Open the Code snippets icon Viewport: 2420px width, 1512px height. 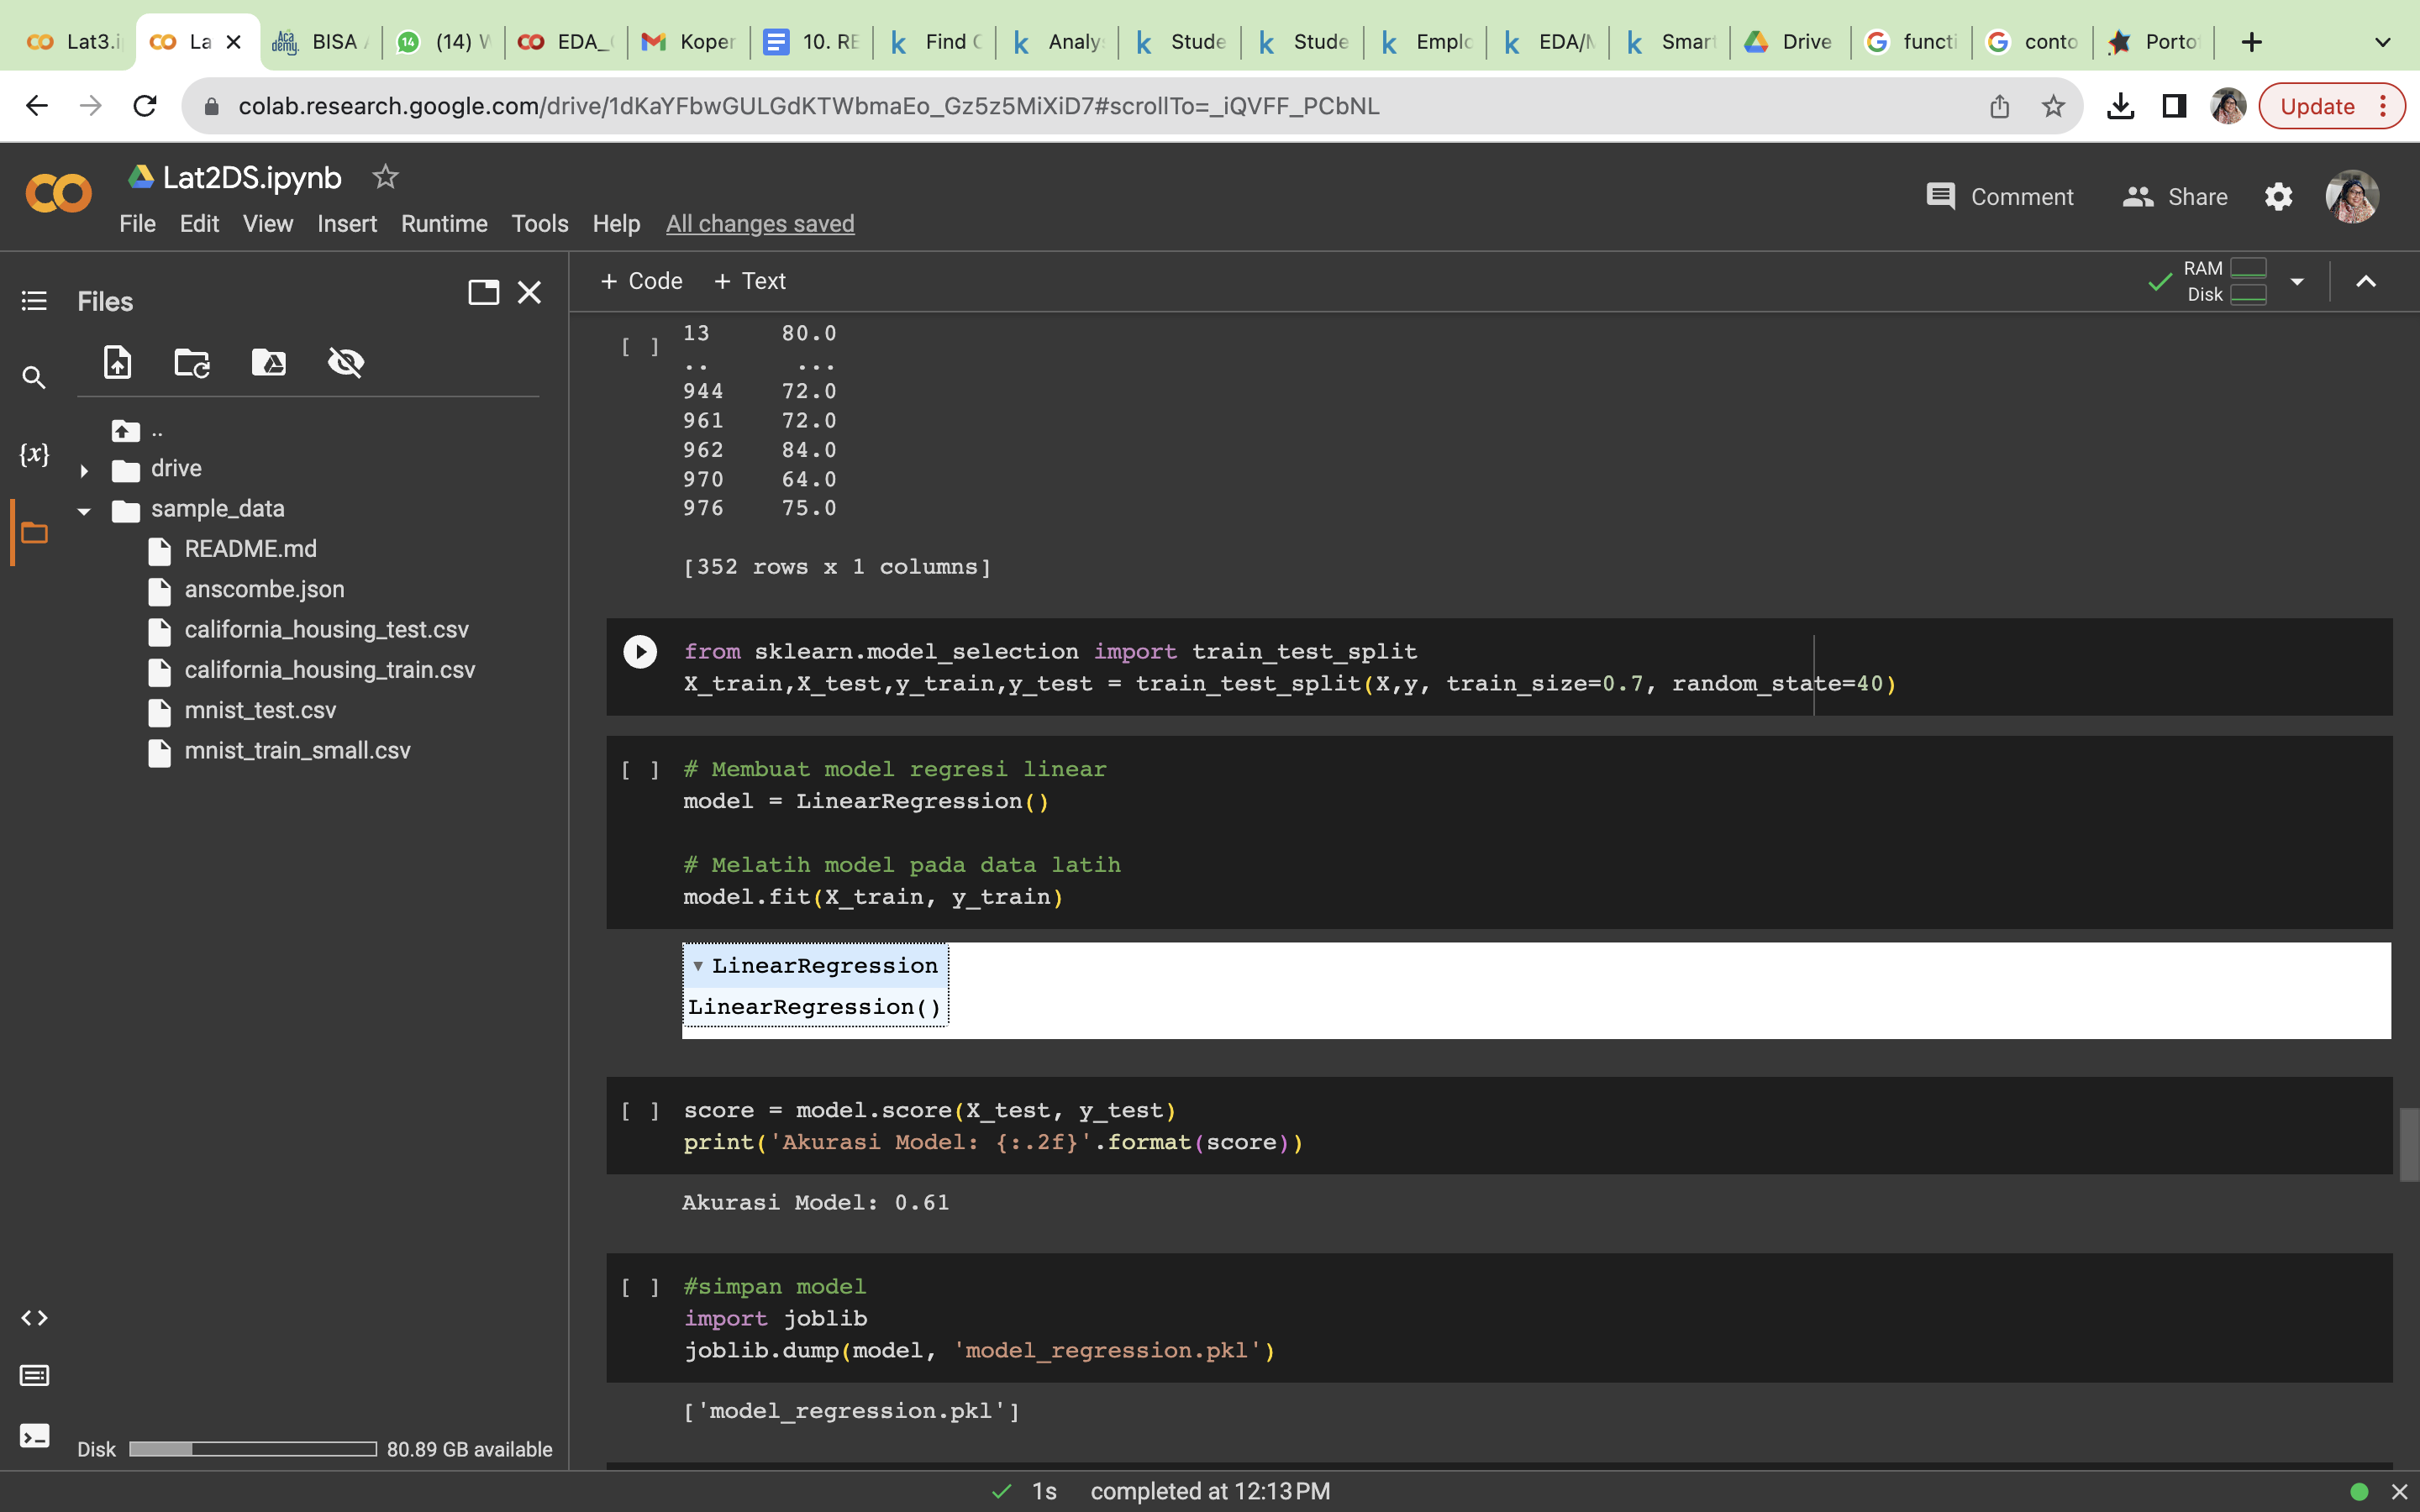(x=34, y=1318)
